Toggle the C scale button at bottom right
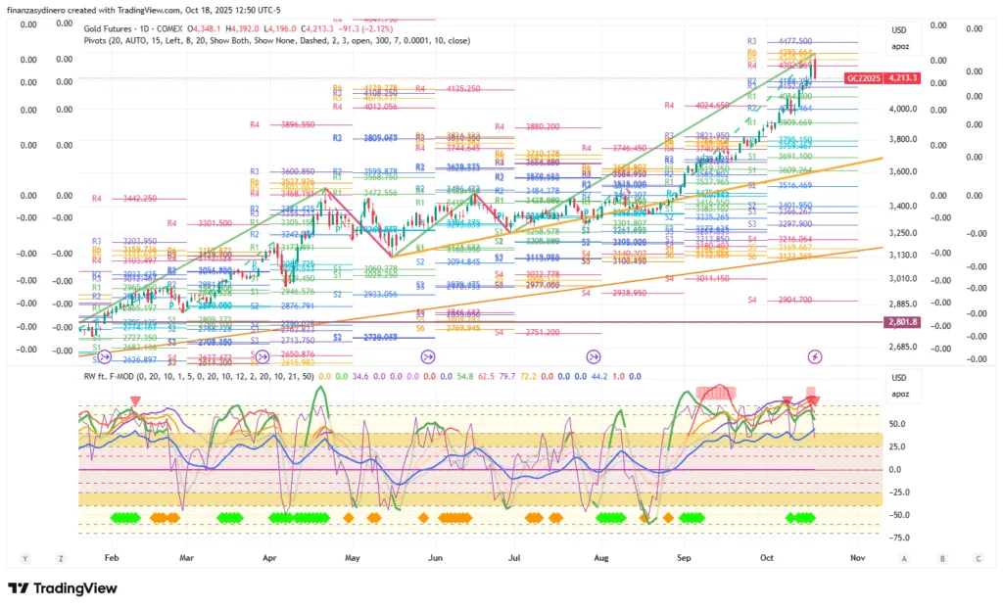 coord(978,558)
